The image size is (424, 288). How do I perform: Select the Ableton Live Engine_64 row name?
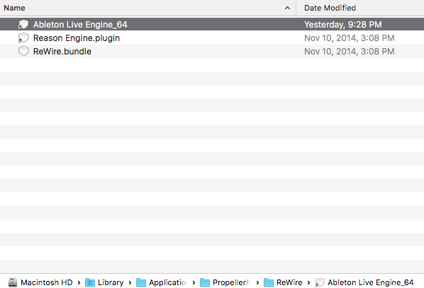point(80,25)
